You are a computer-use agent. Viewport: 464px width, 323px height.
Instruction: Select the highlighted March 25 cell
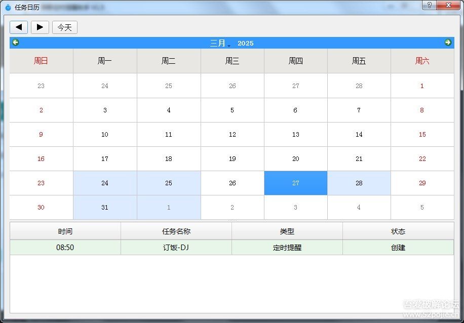click(169, 183)
